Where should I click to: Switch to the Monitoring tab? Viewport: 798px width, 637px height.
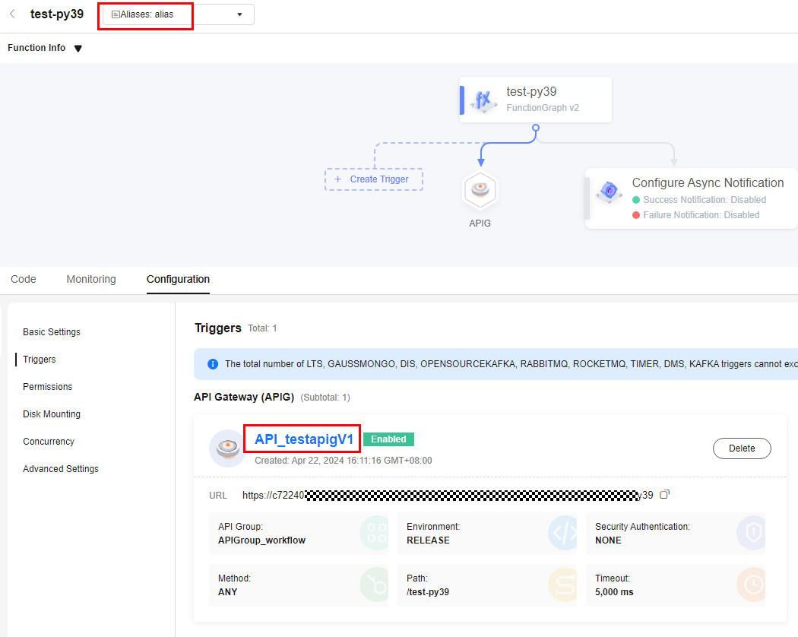[91, 279]
